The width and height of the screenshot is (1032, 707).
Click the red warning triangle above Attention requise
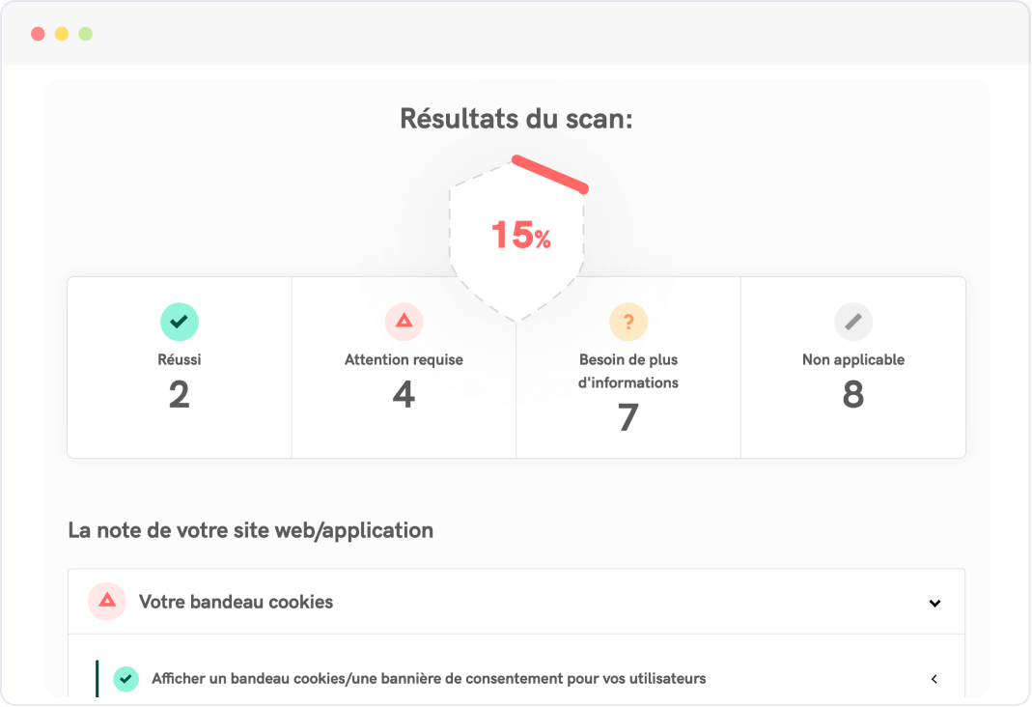pos(404,322)
